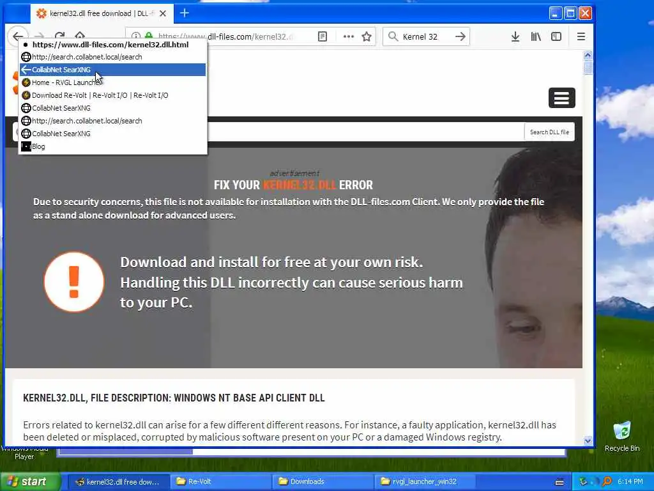The height and width of the screenshot is (491, 654).
Task: Open the site's dark hamburger menu button
Action: [x=562, y=98]
